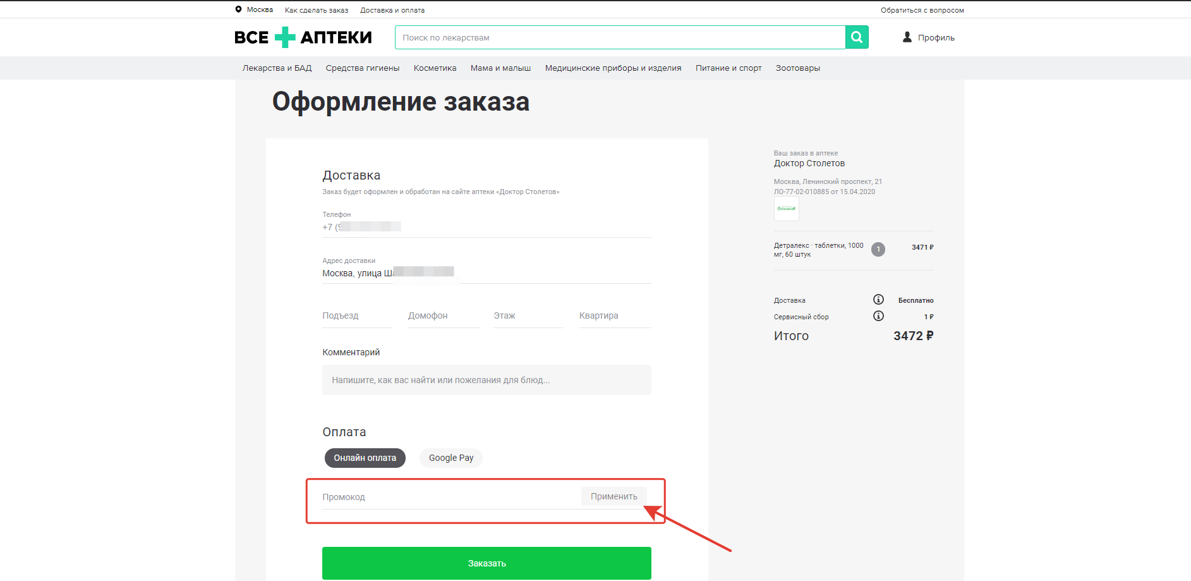Click the Профиль label
This screenshot has height=581, width=1191.
coord(936,38)
